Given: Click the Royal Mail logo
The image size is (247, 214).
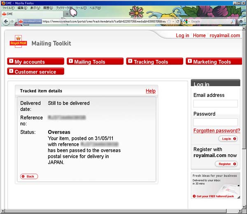Looking at the screenshot, I should pyautogui.click(x=18, y=41).
